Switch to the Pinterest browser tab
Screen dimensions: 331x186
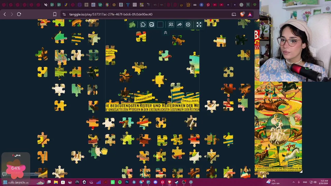click(x=208, y=5)
